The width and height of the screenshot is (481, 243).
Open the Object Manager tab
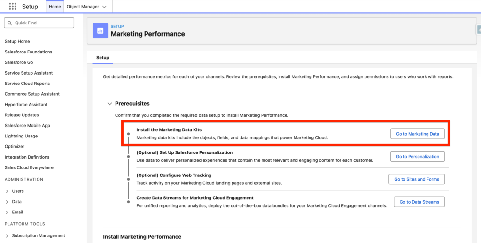pos(83,7)
